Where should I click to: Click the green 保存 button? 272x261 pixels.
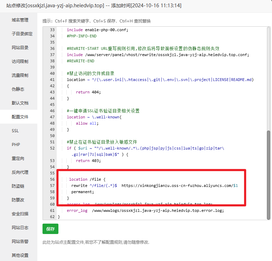click(x=50, y=229)
